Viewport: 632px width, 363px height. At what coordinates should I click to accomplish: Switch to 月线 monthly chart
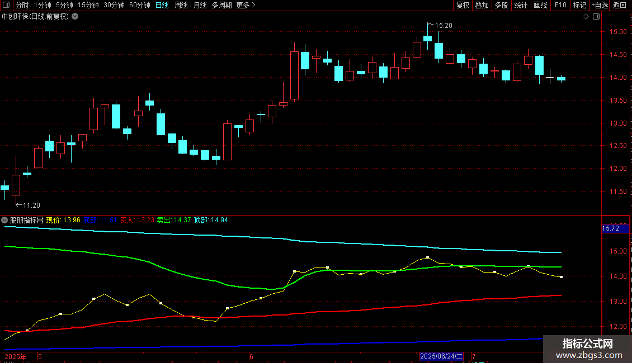tap(200, 5)
